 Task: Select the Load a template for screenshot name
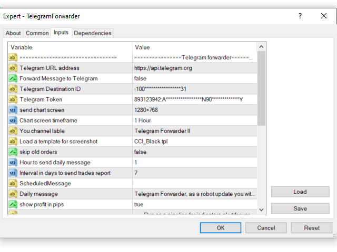click(x=58, y=142)
